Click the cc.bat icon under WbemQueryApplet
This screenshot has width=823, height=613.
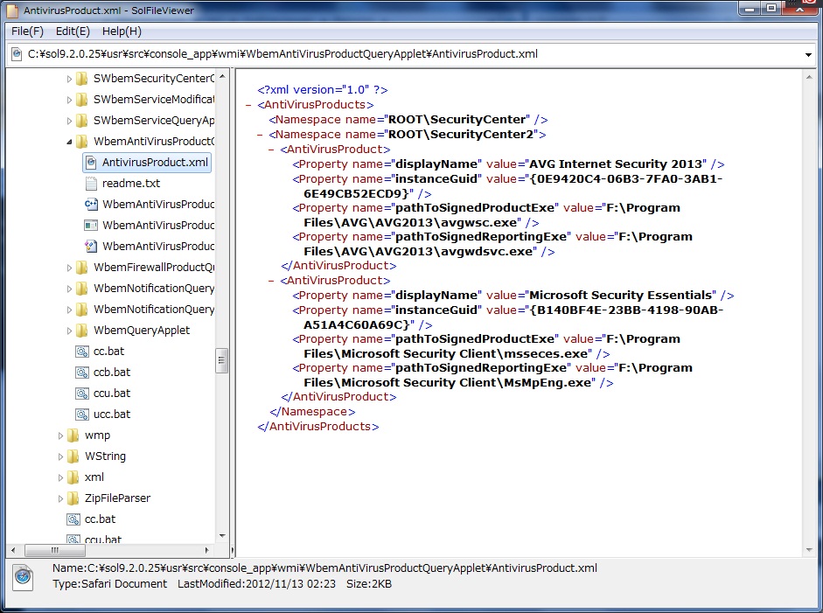pyautogui.click(x=82, y=352)
